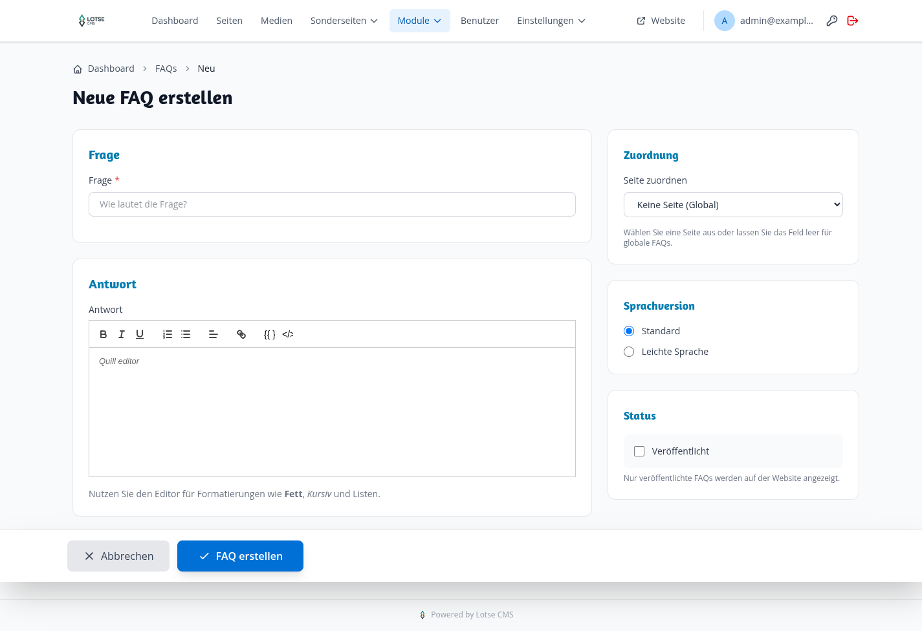Image resolution: width=922 pixels, height=631 pixels.
Task: Insert a bulleted list
Action: click(186, 334)
